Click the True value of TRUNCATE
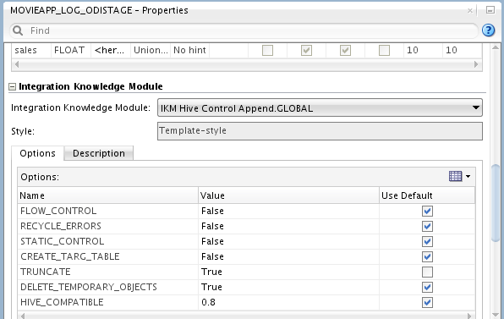Viewport: 504px width, 319px height. 211,272
